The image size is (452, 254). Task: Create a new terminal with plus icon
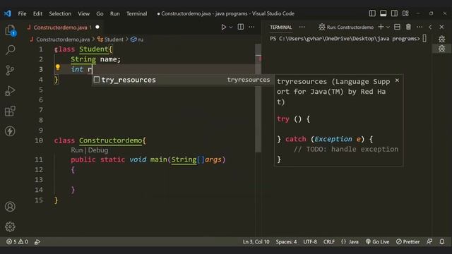[x=381, y=27]
